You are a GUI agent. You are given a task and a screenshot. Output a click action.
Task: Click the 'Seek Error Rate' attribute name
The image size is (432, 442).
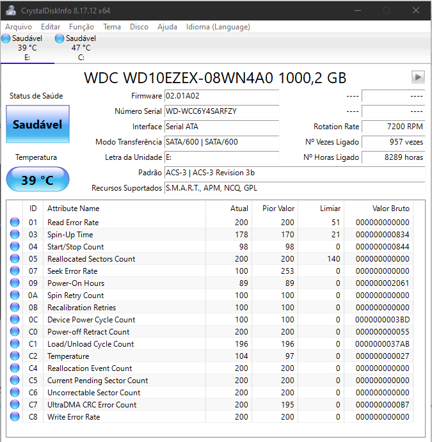pyautogui.click(x=72, y=271)
